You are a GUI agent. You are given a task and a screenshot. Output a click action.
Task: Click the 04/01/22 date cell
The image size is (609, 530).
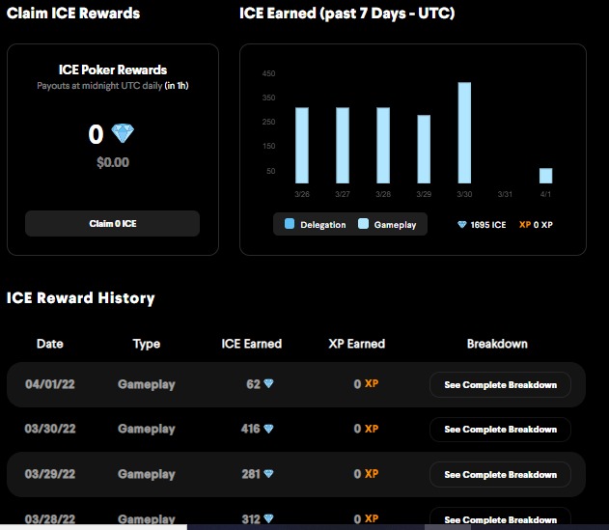50,384
